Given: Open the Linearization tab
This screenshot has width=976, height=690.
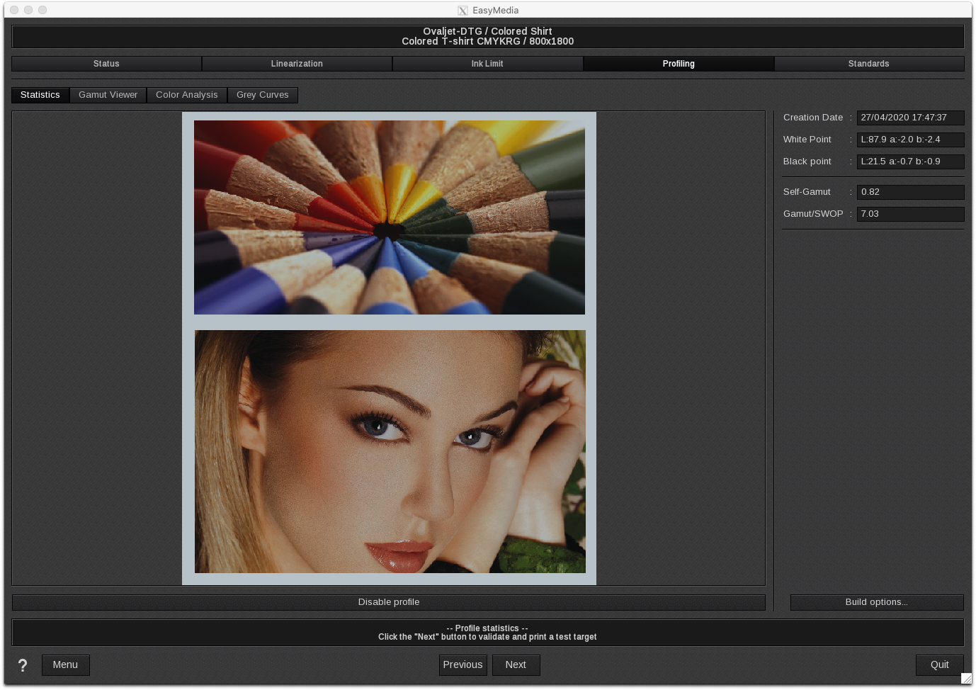Looking at the screenshot, I should click(x=297, y=64).
